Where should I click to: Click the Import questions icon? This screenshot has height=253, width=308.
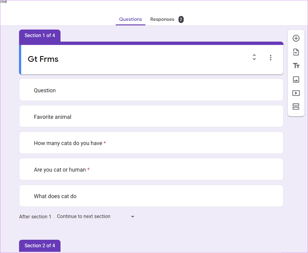(296, 52)
